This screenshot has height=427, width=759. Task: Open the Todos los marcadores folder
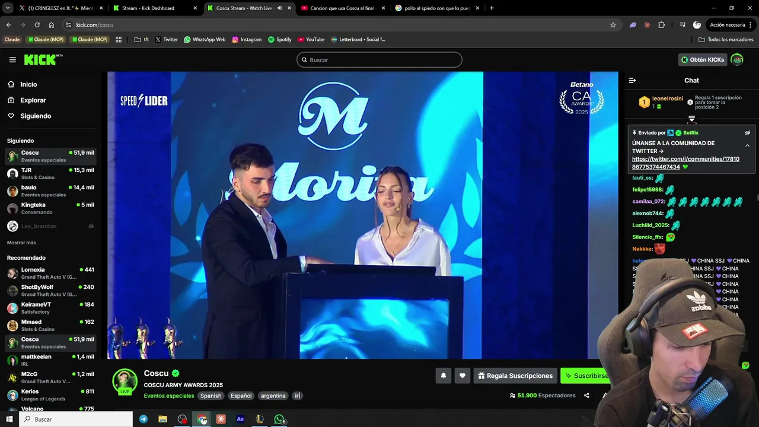[726, 40]
